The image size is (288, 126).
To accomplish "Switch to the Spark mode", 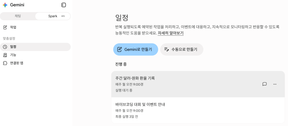I will pos(53,16).
